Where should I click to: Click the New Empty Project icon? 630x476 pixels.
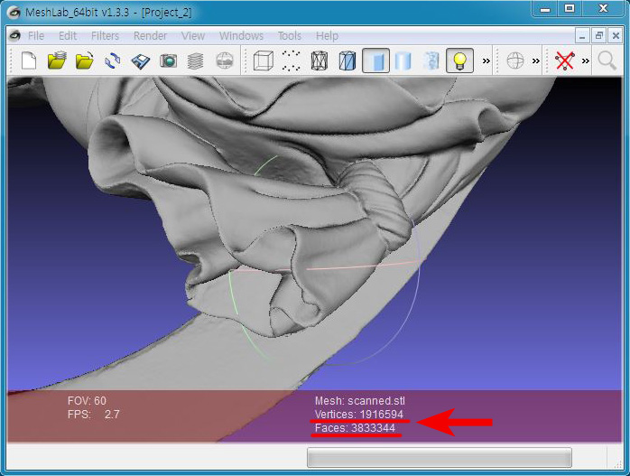(28, 61)
